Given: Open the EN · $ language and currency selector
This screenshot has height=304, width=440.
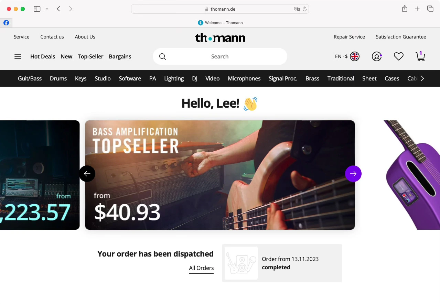Looking at the screenshot, I should click(347, 56).
